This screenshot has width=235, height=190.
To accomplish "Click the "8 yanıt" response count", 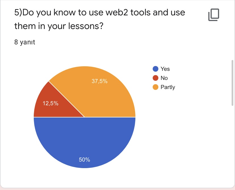I will click(24, 42).
